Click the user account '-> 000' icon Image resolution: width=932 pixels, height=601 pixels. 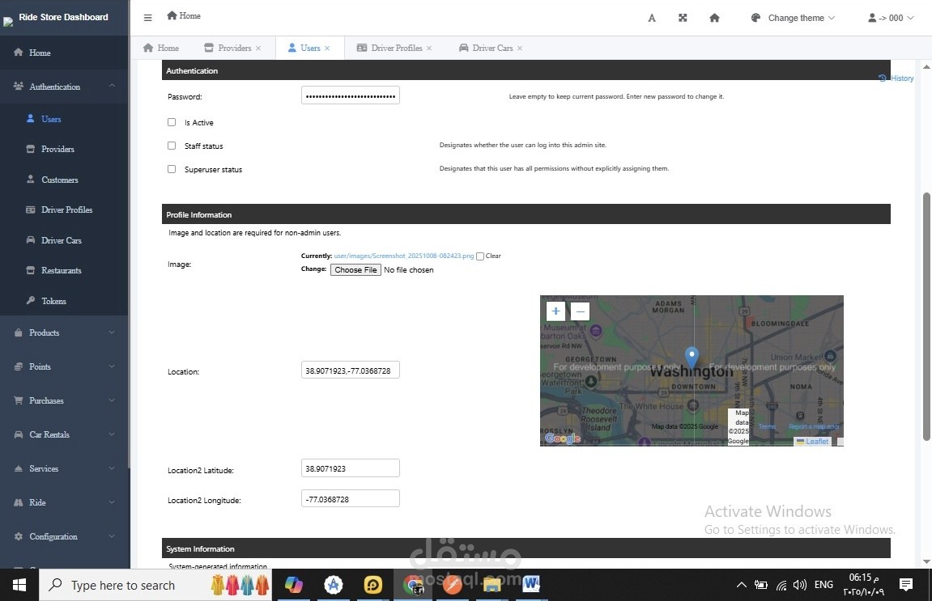(x=891, y=18)
